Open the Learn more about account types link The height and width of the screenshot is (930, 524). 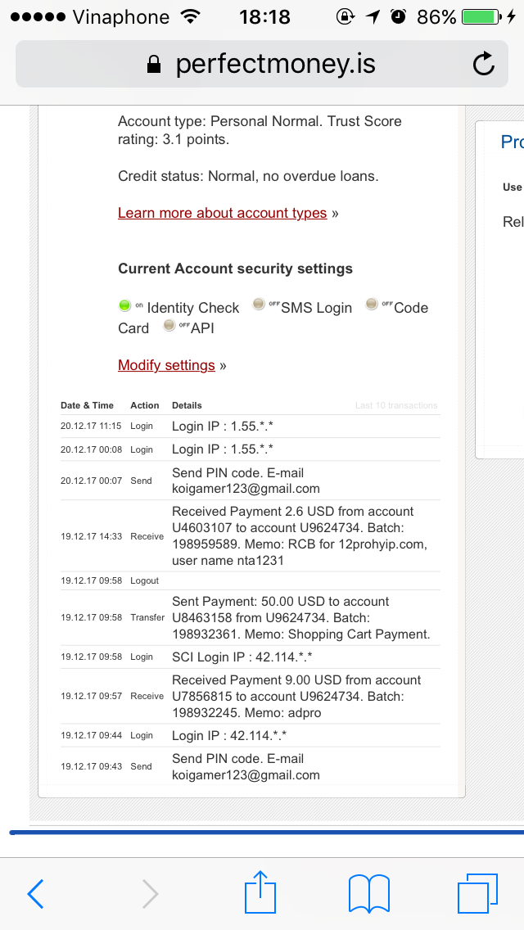coord(222,213)
